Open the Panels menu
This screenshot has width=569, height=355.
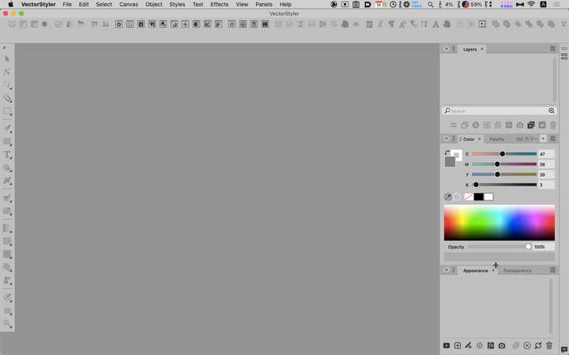coord(263,5)
